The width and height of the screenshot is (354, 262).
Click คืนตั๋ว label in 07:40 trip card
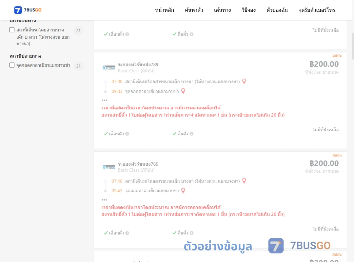(183, 233)
